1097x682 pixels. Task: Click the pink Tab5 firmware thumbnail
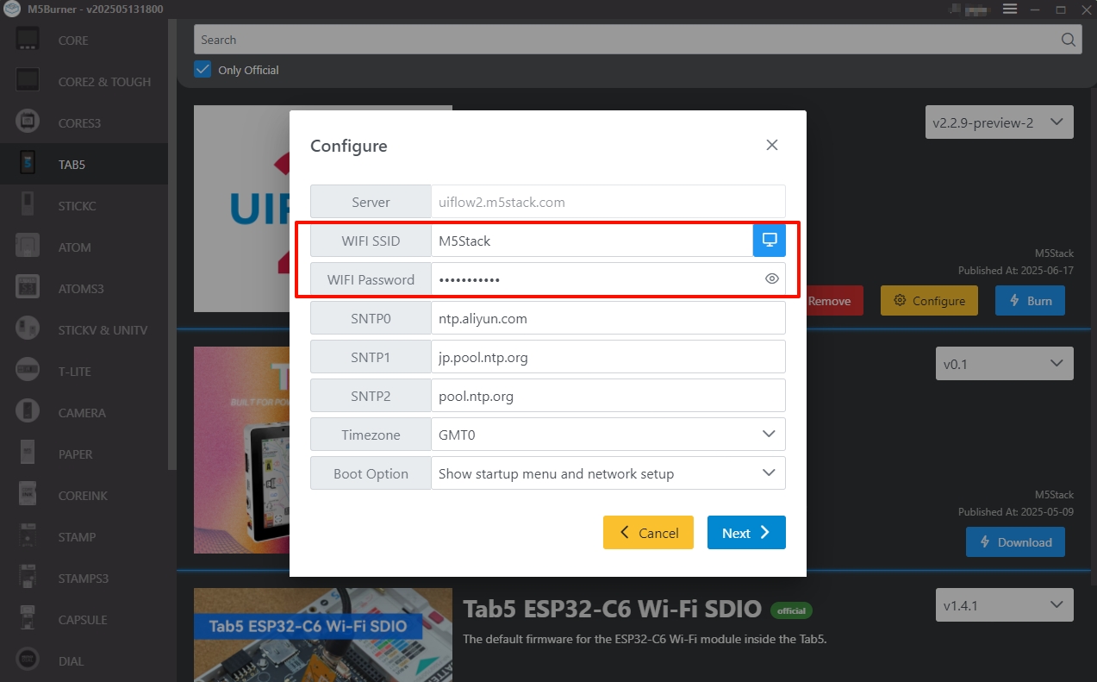tap(241, 450)
